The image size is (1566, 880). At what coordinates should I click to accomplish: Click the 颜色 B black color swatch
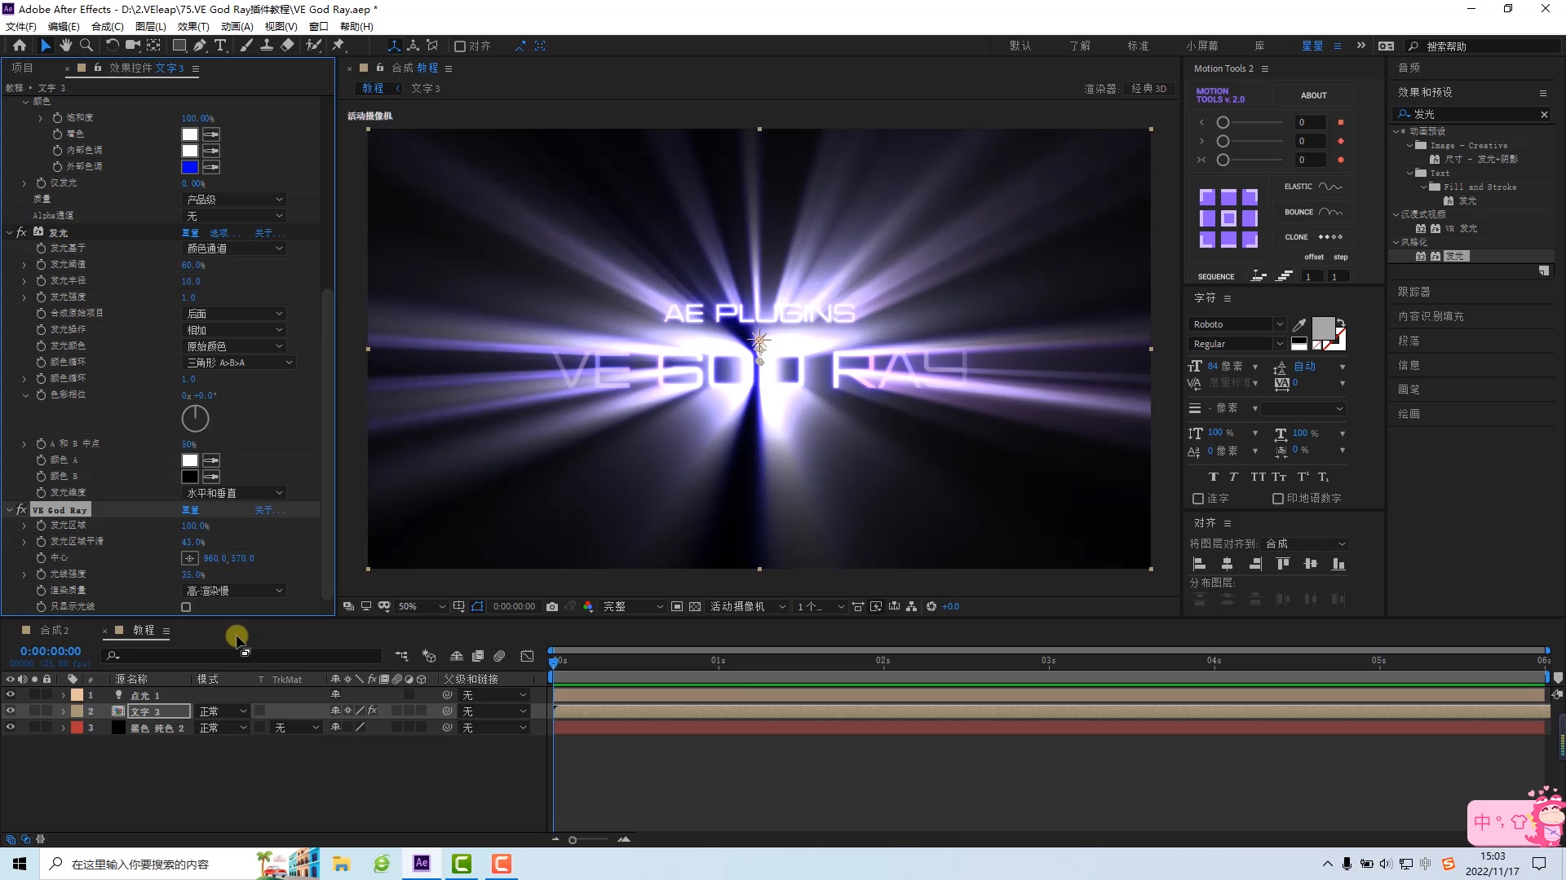tap(190, 477)
